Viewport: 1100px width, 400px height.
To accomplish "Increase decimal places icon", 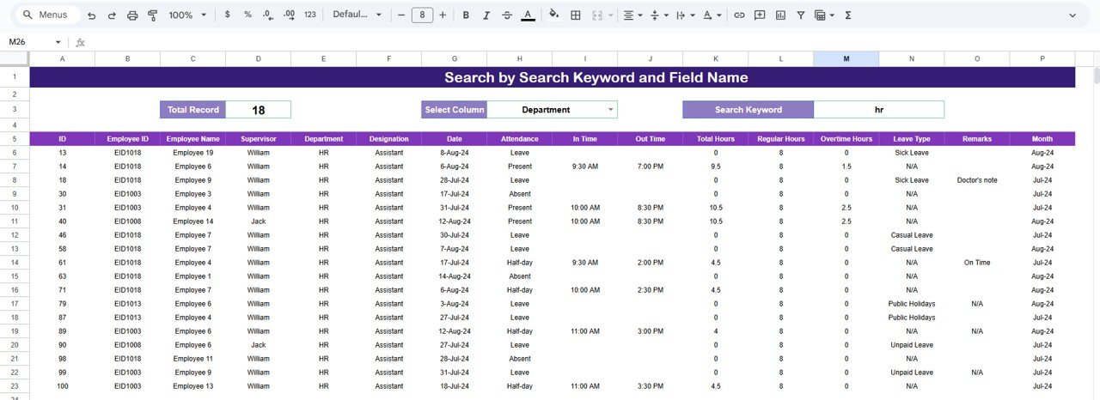I will (289, 15).
